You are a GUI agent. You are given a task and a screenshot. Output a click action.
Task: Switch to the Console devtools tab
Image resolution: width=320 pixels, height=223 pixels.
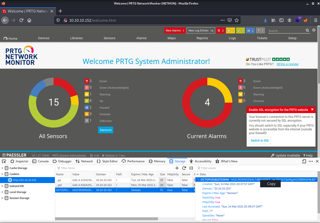click(x=41, y=161)
